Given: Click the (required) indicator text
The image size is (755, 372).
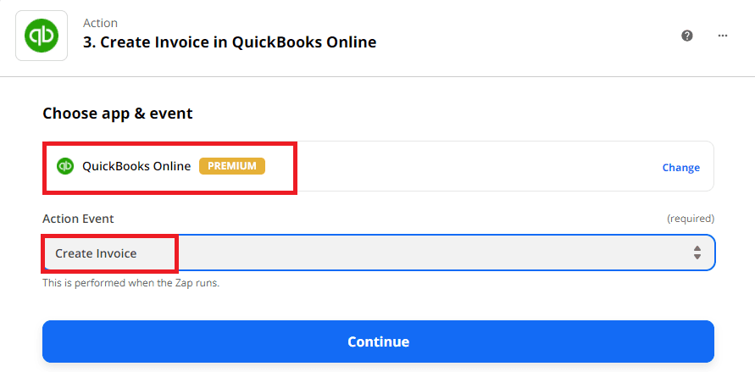Looking at the screenshot, I should tap(690, 219).
